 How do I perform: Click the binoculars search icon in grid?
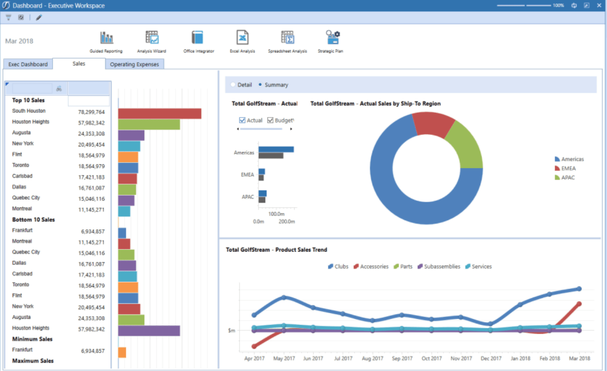[59, 89]
